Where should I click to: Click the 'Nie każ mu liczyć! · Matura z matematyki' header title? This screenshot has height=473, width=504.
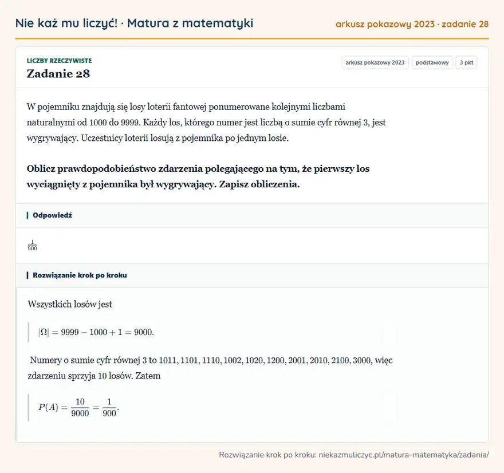(x=134, y=23)
